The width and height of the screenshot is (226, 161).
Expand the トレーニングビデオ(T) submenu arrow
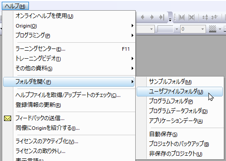click(x=133, y=59)
